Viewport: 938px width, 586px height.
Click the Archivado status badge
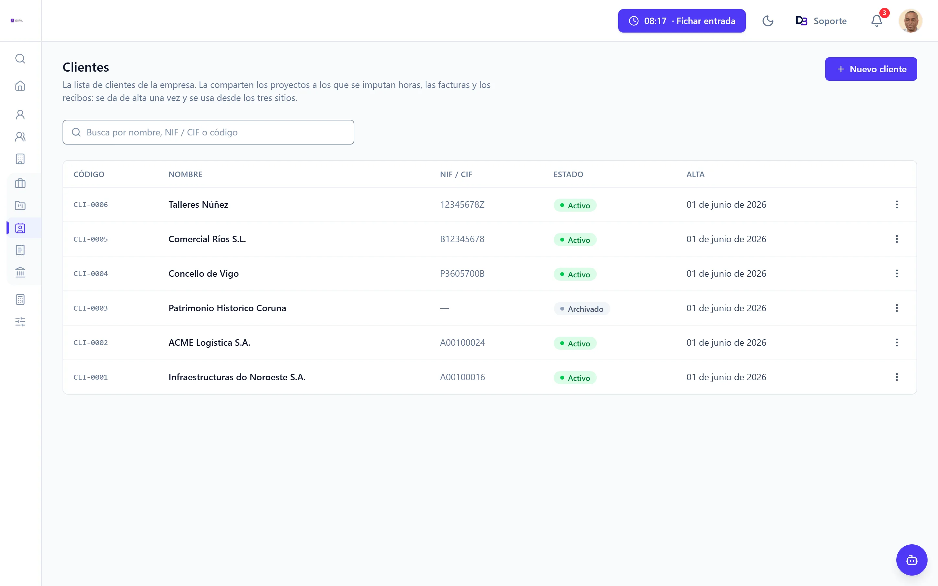click(x=581, y=309)
